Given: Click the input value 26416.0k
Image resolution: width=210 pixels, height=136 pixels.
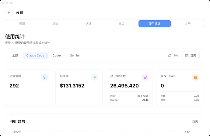Looking at the screenshot, I should (143, 96).
